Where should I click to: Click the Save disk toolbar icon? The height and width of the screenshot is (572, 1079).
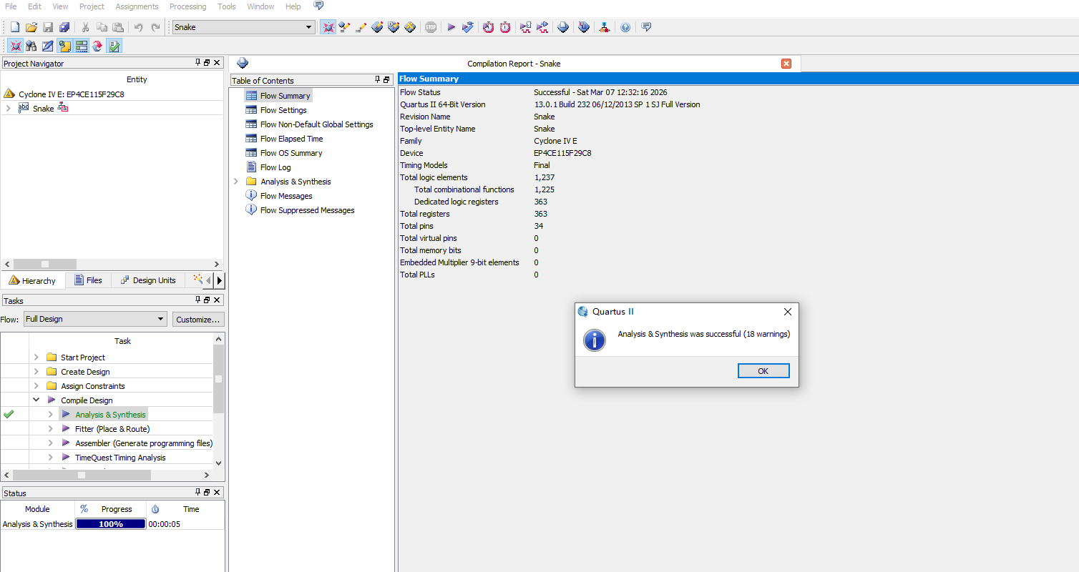(48, 27)
